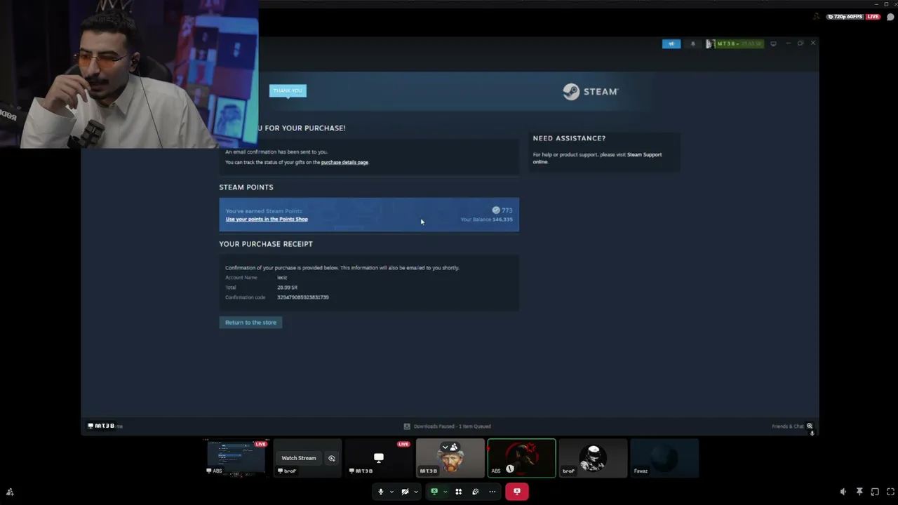Select the Fawaz participant tile
Image resolution: width=898 pixels, height=505 pixels.
coord(664,458)
